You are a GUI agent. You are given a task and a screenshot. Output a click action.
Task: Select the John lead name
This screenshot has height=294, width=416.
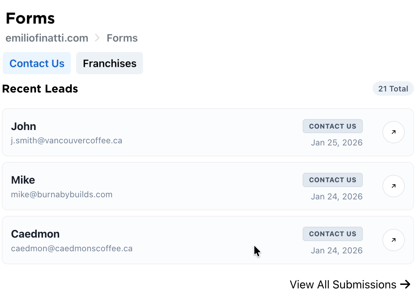pos(23,126)
